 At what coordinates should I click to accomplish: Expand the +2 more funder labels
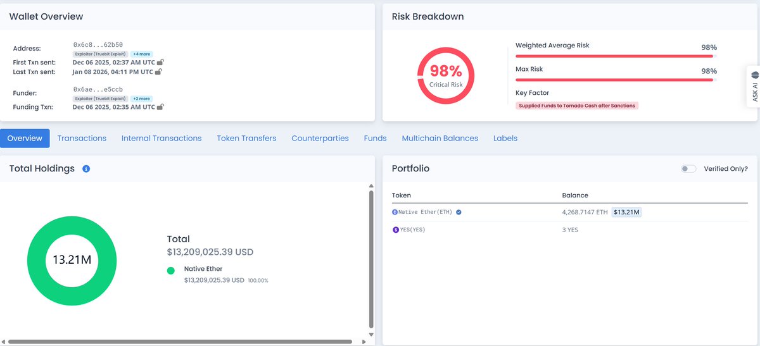click(x=141, y=99)
